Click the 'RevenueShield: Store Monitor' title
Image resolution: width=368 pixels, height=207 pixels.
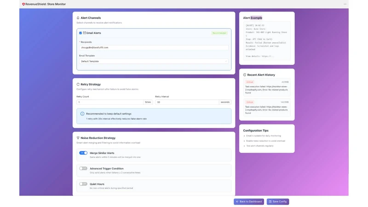tap(46, 4)
